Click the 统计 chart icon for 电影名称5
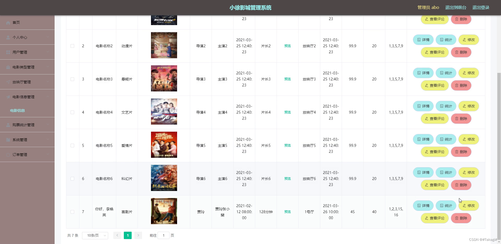The image size is (501, 244). [441, 139]
